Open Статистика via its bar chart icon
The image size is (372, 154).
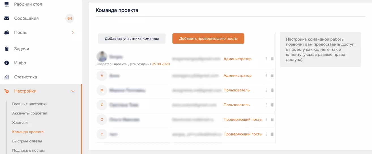[x=7, y=77]
